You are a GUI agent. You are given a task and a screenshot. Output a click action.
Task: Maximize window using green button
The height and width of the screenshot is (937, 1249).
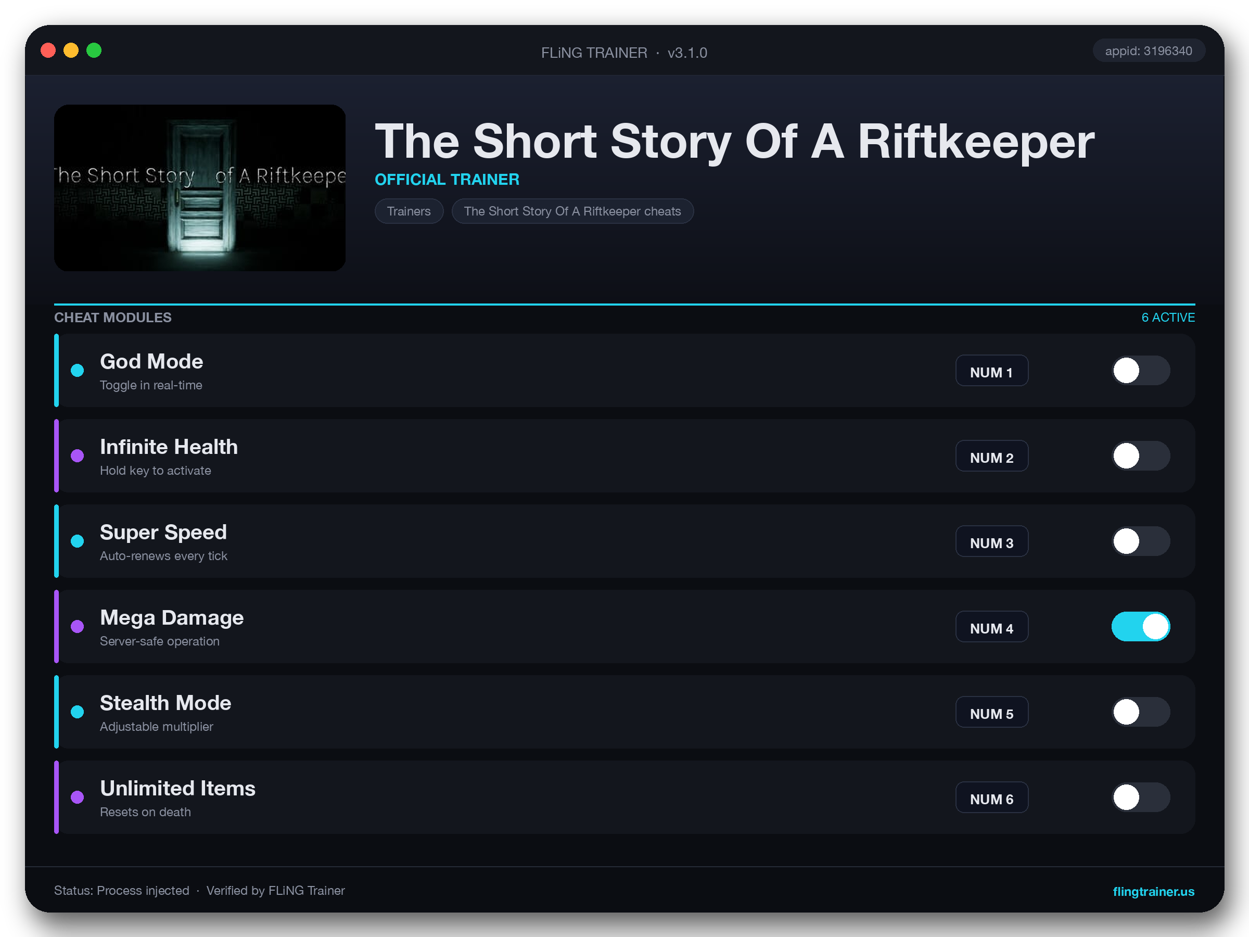[94, 51]
